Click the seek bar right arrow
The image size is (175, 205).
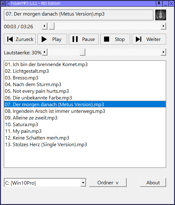point(163,26)
